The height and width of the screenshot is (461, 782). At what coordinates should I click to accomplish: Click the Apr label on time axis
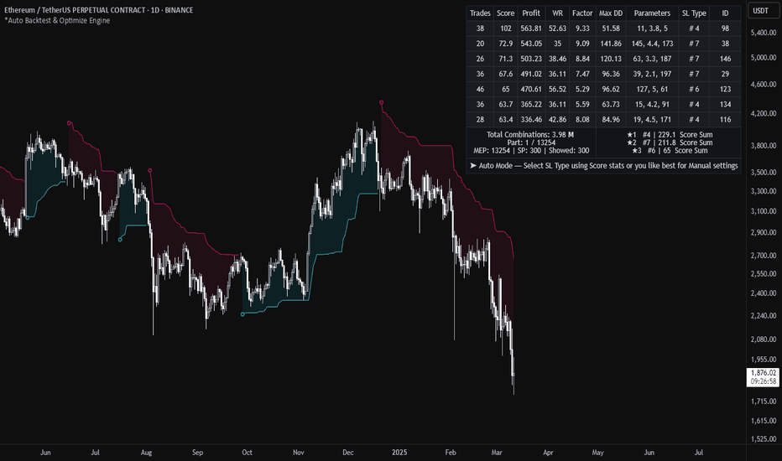pyautogui.click(x=548, y=453)
